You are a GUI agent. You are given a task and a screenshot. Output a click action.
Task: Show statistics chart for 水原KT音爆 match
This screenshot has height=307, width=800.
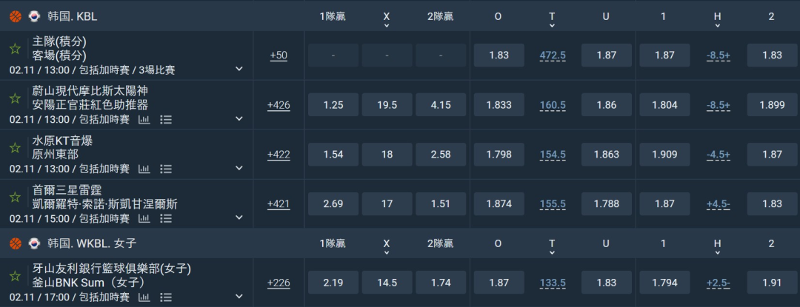pos(144,169)
